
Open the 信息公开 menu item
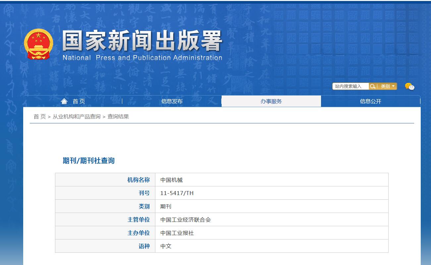(370, 101)
